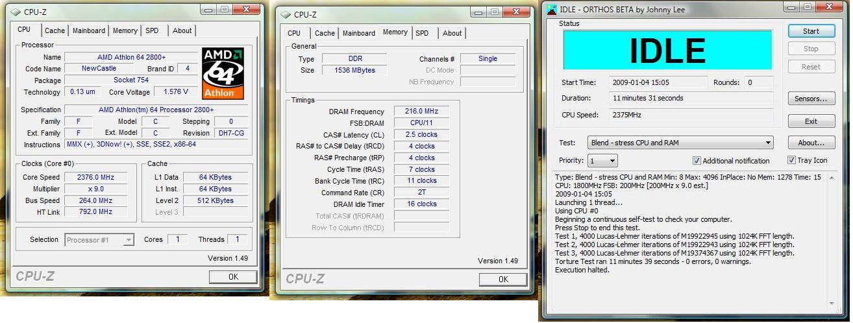Click the Code Name value NewCastle
The image size is (853, 323).
[99, 69]
